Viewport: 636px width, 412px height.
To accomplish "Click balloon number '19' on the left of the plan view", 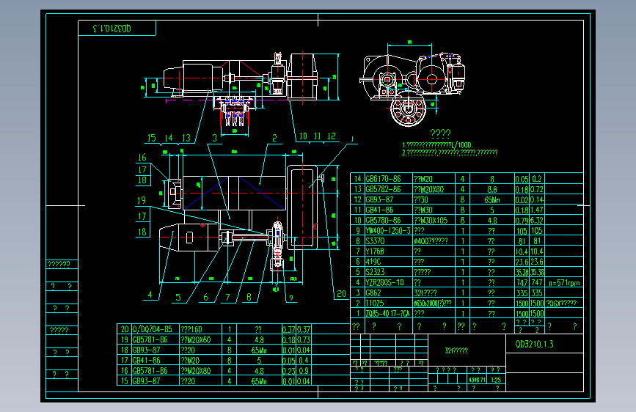I will pyautogui.click(x=141, y=200).
